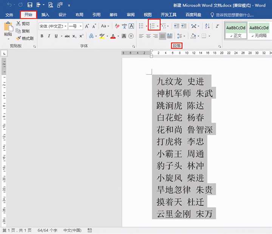Image resolution: width=272 pixels, height=234 pixels.
Task: Switch to the 插入 (Insert) tab
Action: (x=45, y=15)
